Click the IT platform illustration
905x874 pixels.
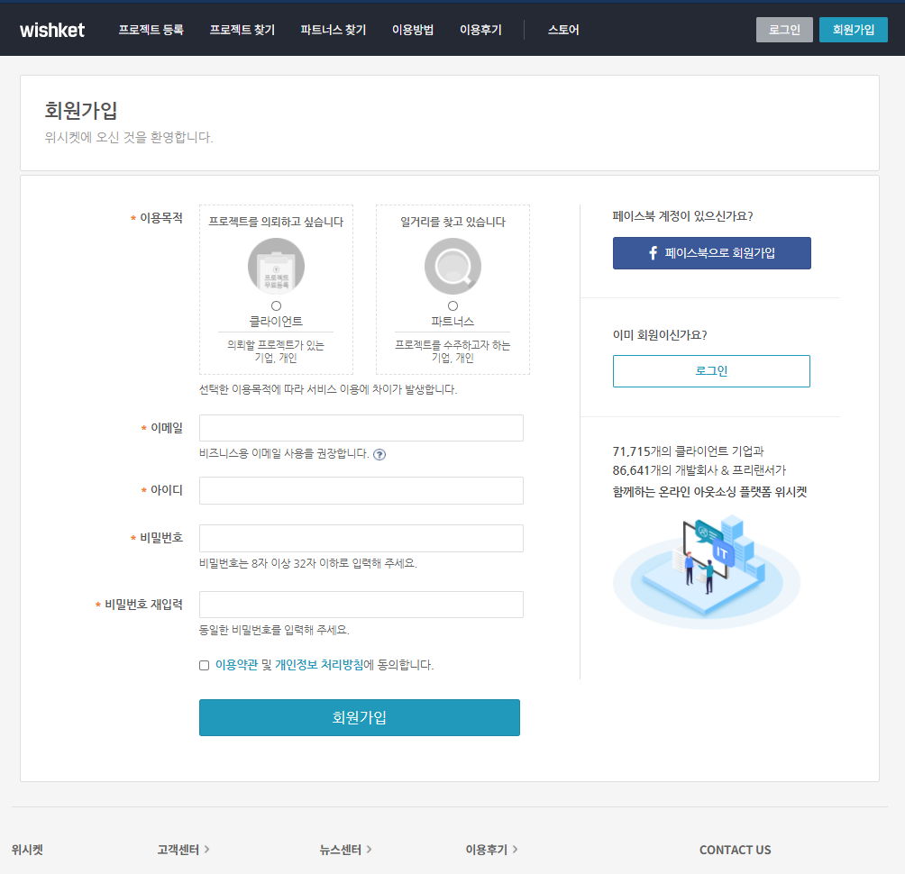(707, 571)
